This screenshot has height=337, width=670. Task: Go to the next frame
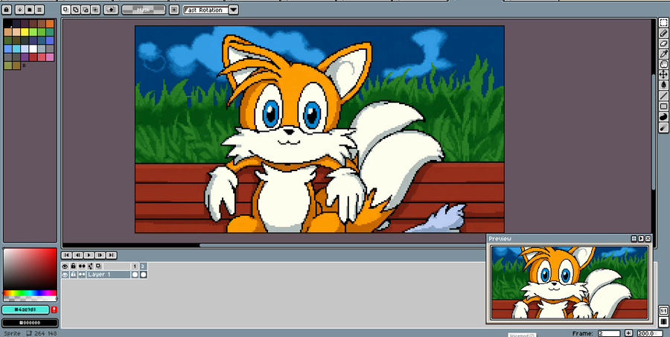click(100, 255)
